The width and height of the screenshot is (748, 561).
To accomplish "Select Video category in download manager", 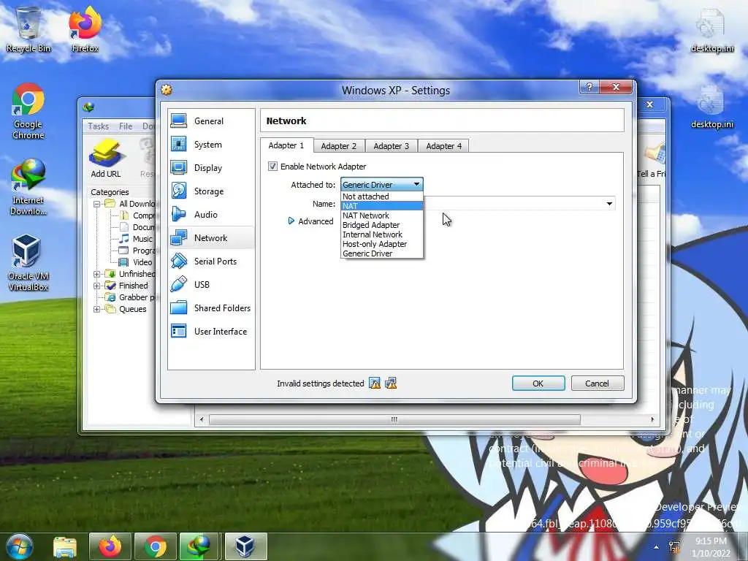I will 137,262.
